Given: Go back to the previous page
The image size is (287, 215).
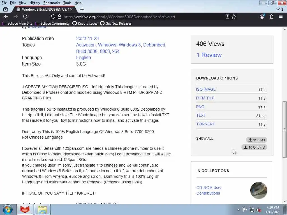Looking at the screenshot, I should pyautogui.click(x=6, y=17).
